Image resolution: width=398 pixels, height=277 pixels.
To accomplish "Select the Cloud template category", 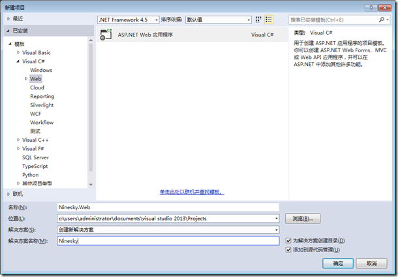I will click(x=37, y=88).
